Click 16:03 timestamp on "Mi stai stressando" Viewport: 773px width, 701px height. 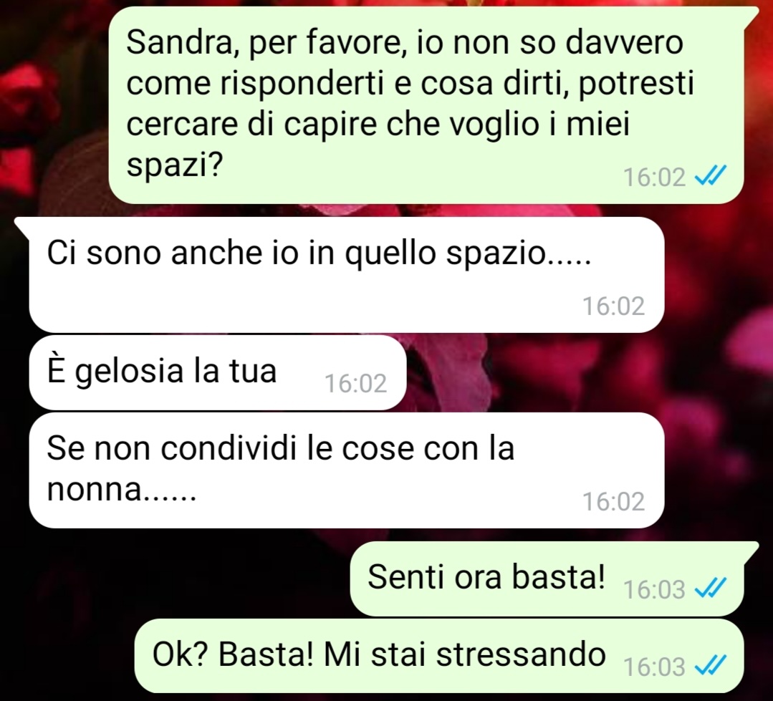(655, 667)
